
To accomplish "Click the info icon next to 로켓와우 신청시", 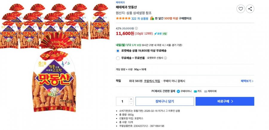I will 165,58.
